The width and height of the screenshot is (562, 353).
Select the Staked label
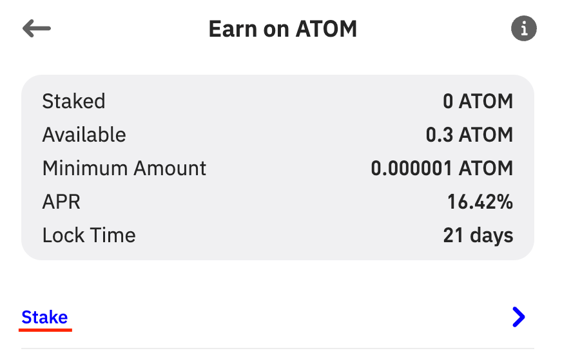point(73,101)
